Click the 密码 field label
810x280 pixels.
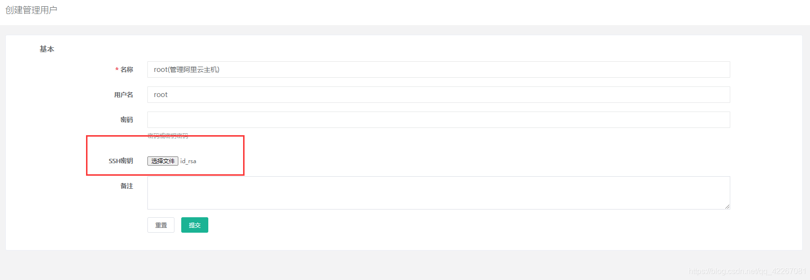click(x=127, y=120)
